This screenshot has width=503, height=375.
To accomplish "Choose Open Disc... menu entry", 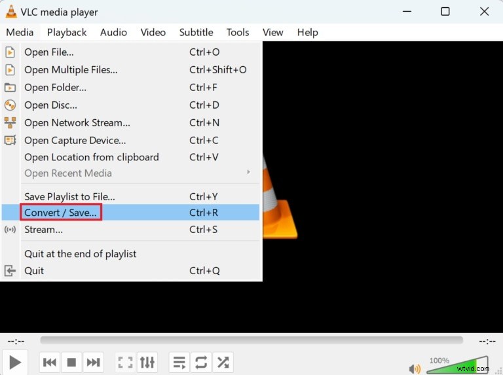I will coord(130,105).
